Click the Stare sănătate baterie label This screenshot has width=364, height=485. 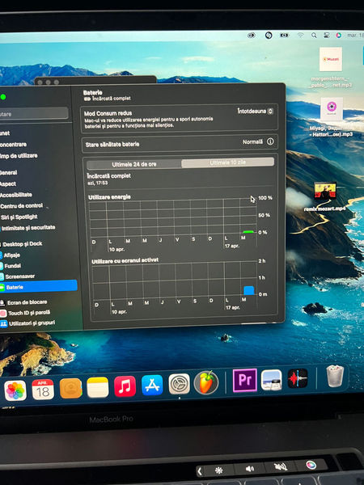(112, 145)
